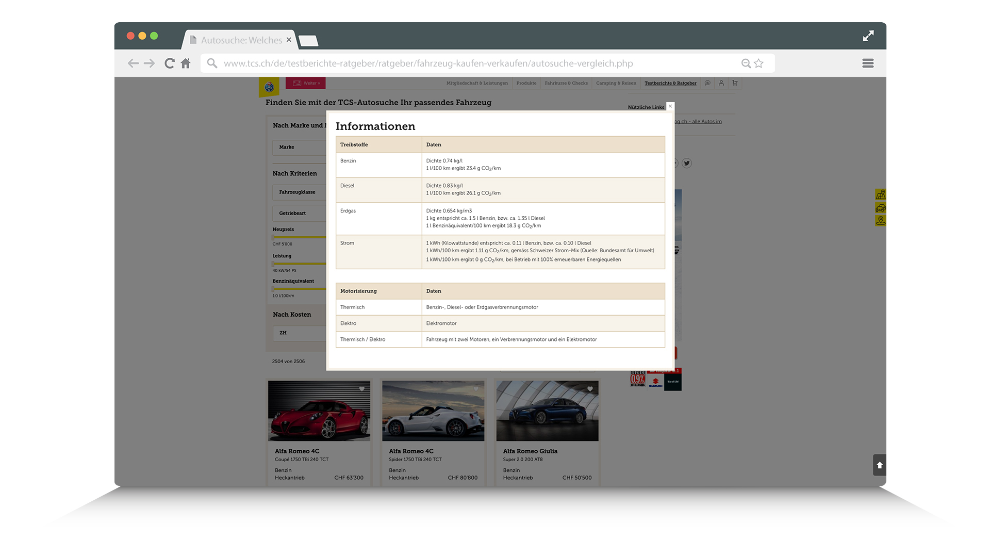
Task: Click the TCS logo badge
Action: click(x=269, y=87)
